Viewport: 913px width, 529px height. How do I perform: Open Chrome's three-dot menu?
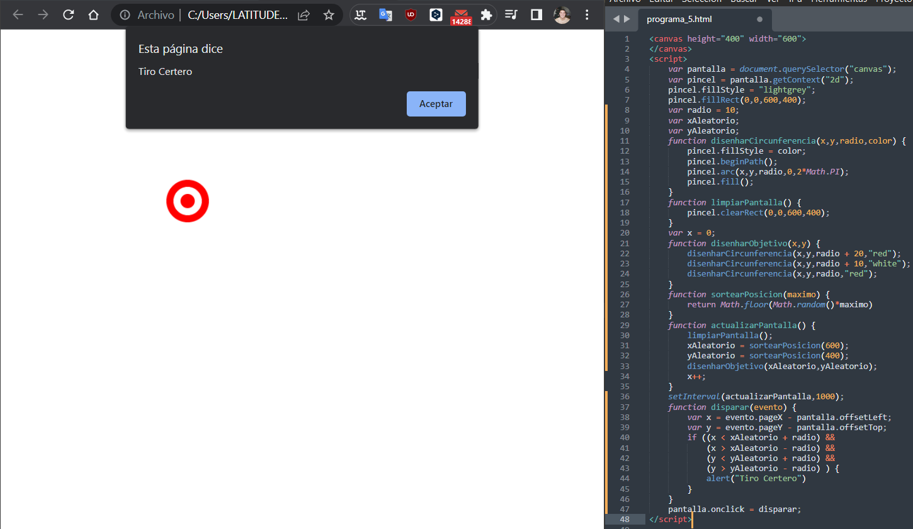(x=587, y=15)
